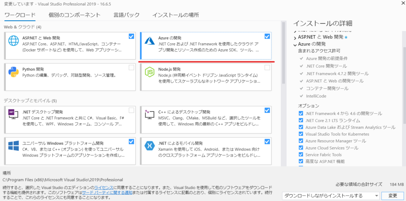406x201 pixels.
Task: Click the ASP.NET と Web の開発ツール entry
Action: pos(335,81)
